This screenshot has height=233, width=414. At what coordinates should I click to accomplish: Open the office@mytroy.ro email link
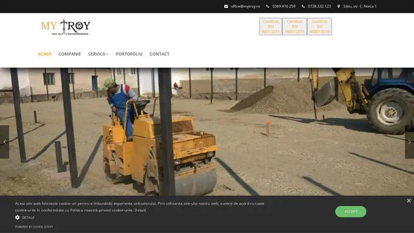pos(245,6)
